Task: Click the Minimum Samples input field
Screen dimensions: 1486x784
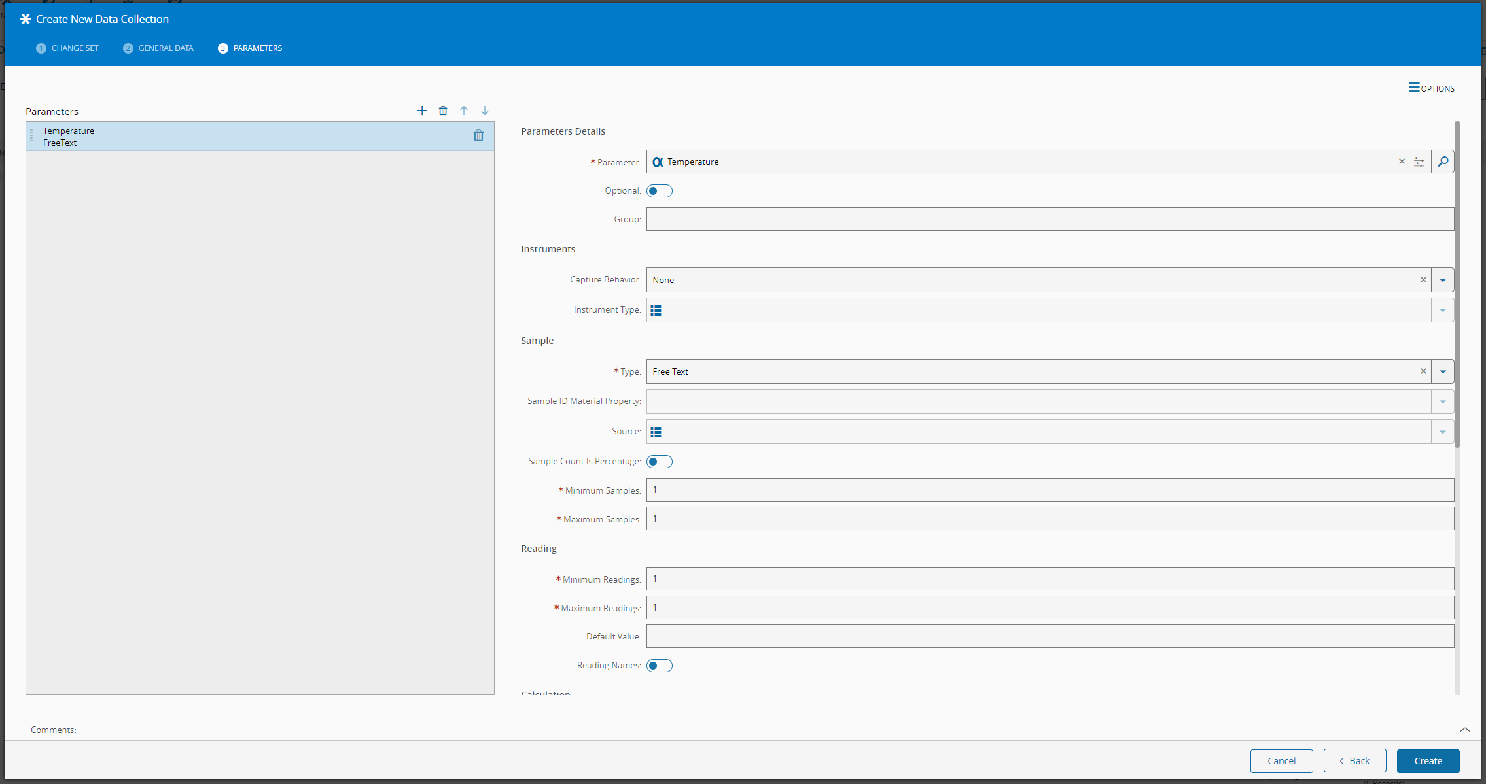Action: click(x=1050, y=490)
